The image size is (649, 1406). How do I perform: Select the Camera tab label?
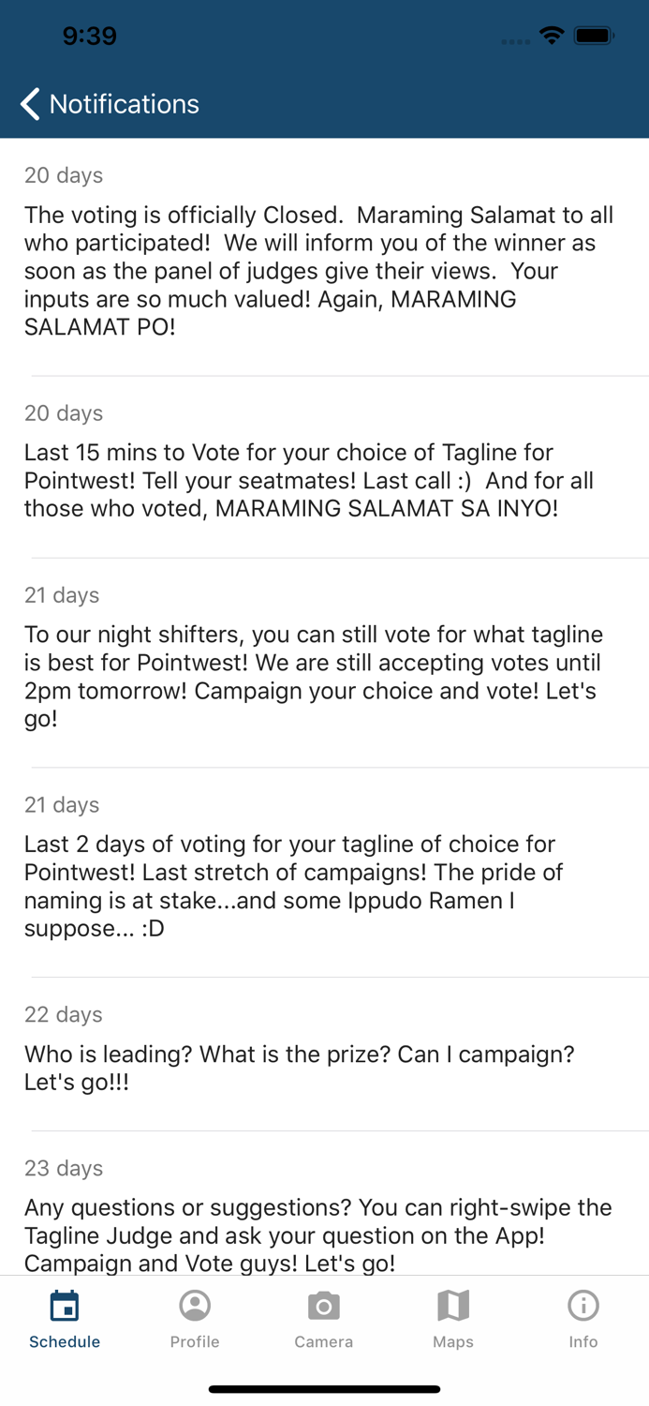pos(324,1342)
